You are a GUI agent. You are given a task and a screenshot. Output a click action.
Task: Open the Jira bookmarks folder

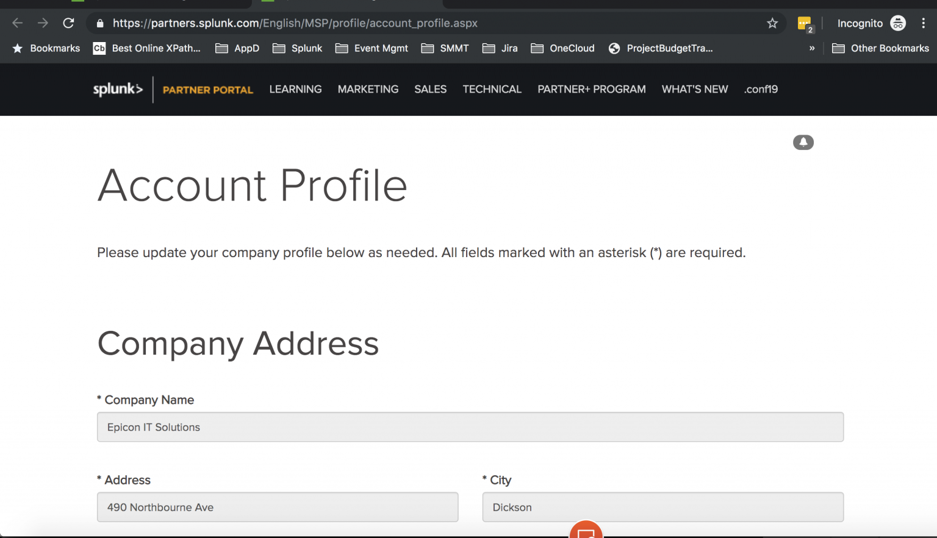[x=509, y=48]
